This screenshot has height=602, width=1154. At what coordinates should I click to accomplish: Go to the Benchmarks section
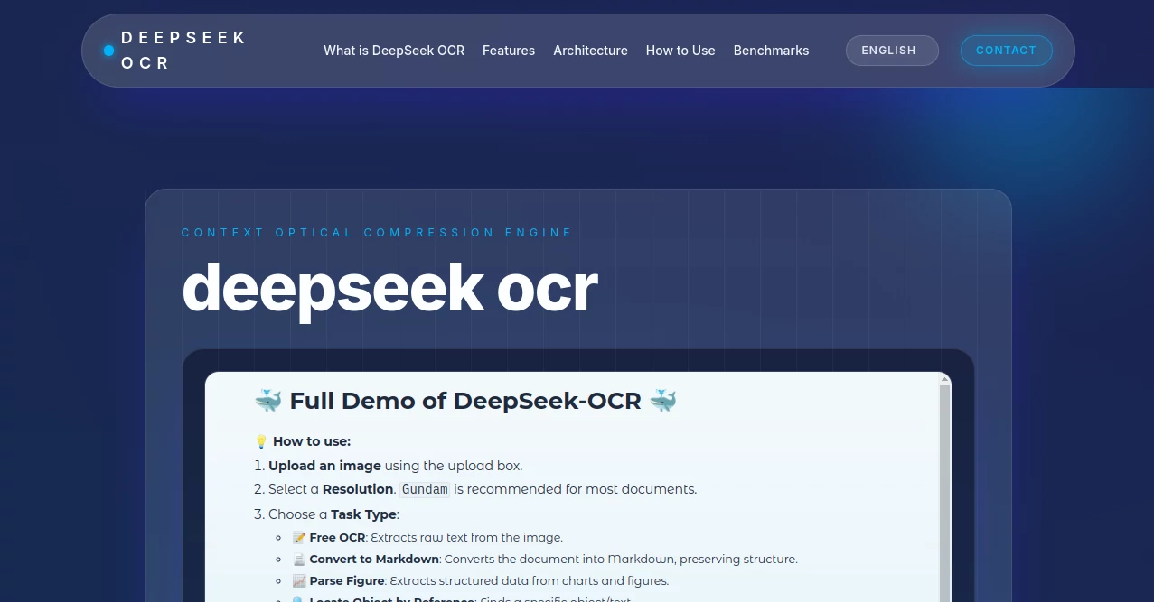[x=771, y=51]
